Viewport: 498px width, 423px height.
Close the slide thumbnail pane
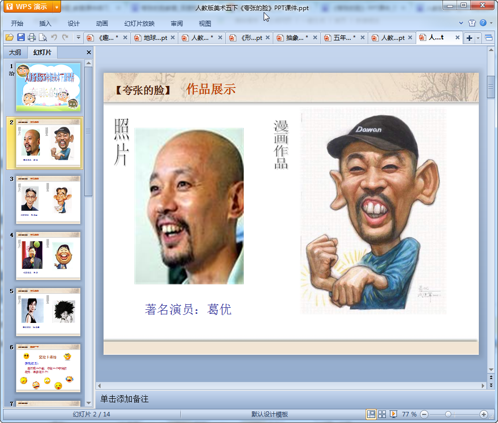tap(89, 53)
